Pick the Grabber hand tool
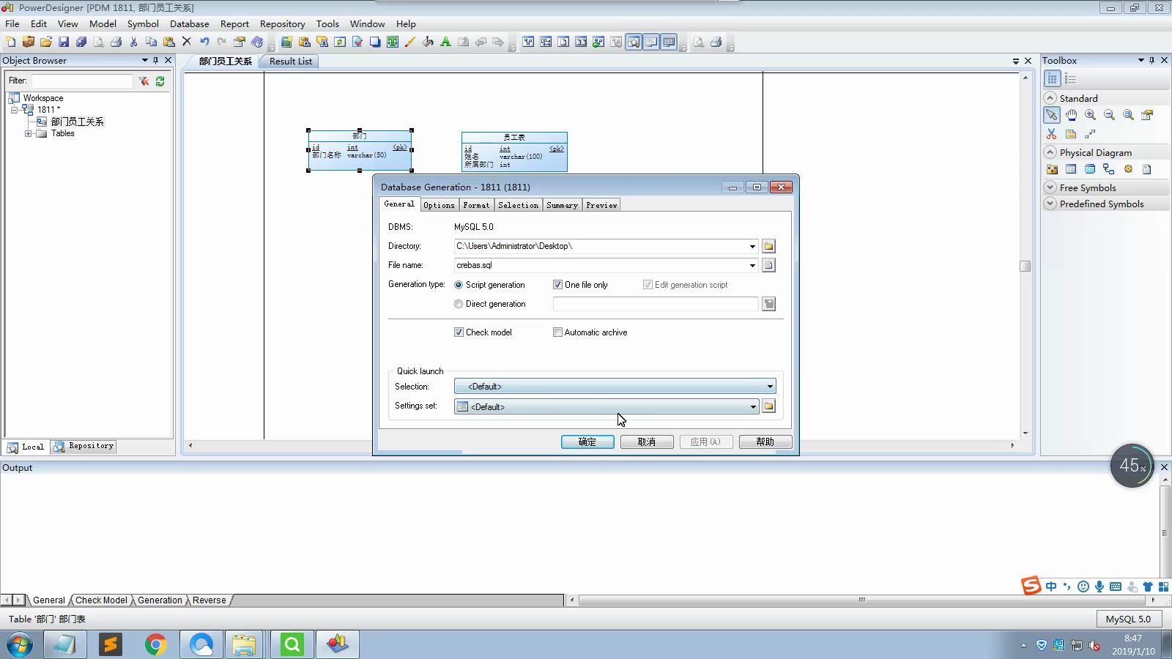The width and height of the screenshot is (1172, 659). [1071, 115]
